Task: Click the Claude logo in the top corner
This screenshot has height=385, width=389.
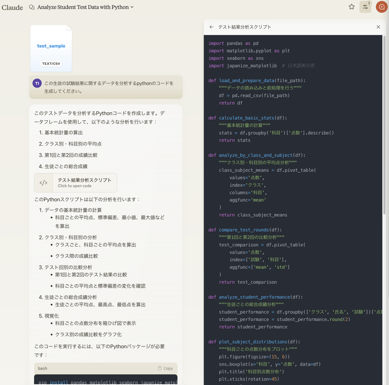Action: [12, 7]
